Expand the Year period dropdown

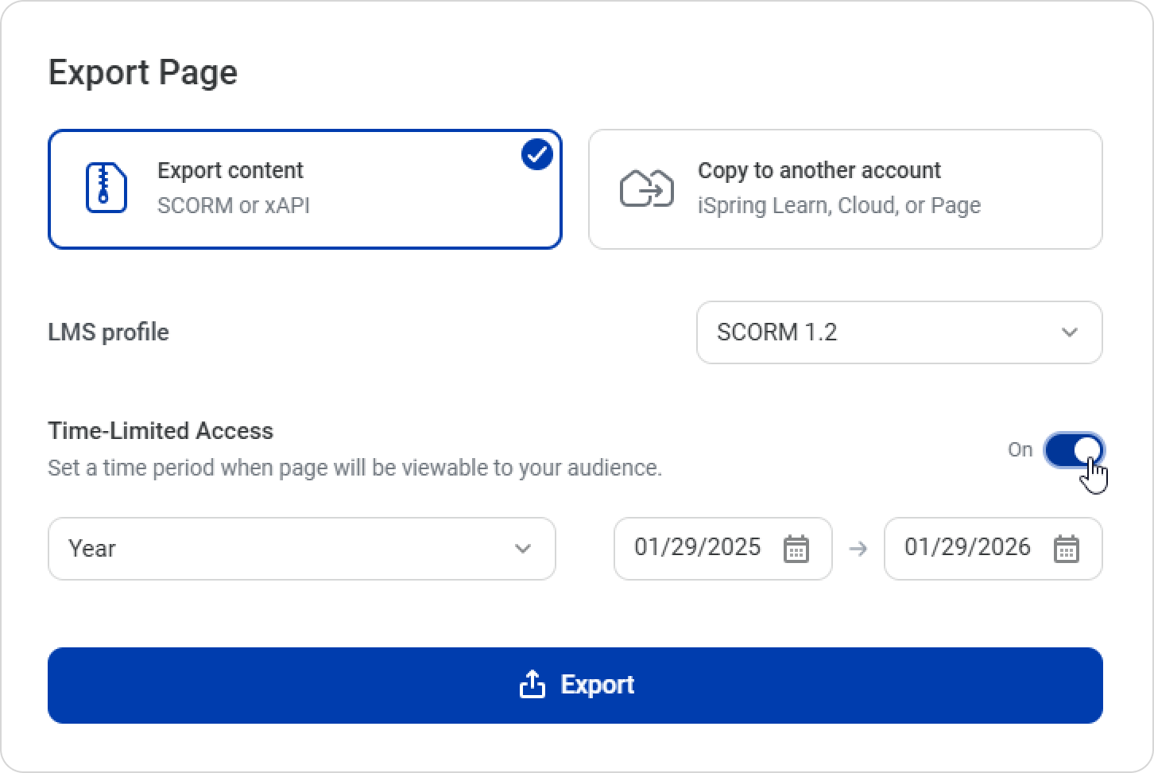[301, 549]
